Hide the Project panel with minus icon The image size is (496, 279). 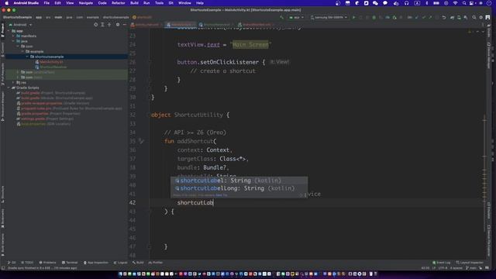(x=124, y=24)
